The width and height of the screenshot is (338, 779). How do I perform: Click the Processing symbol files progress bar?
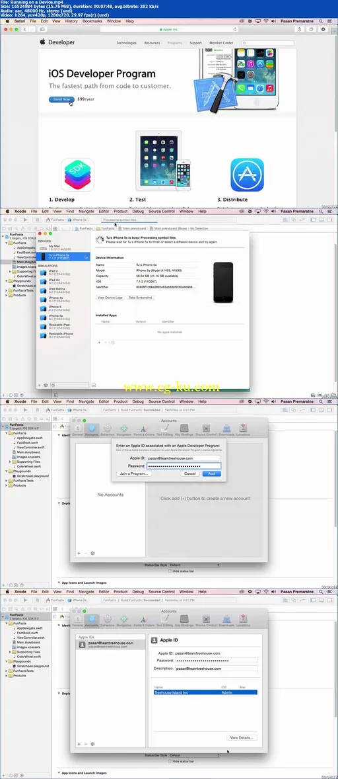tap(129, 219)
